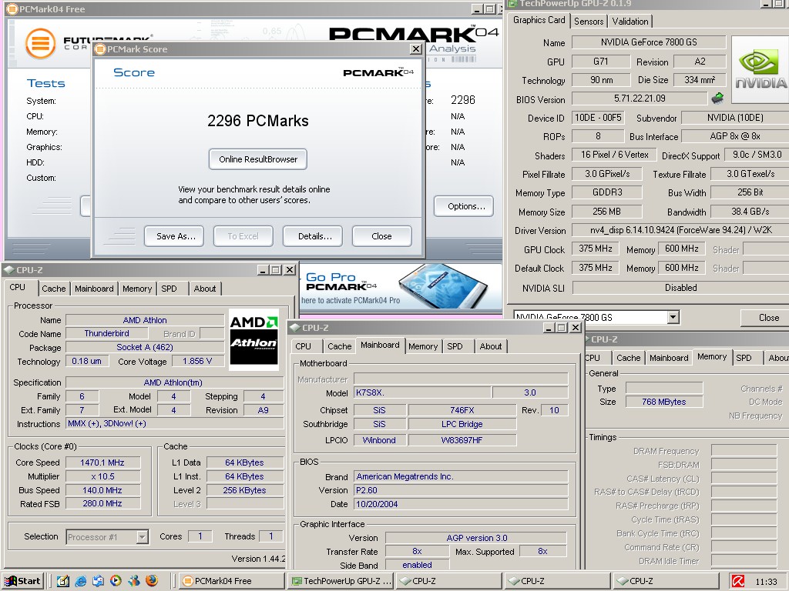Click Save As in the PCMark Score dialog
The height and width of the screenshot is (591, 789).
174,236
